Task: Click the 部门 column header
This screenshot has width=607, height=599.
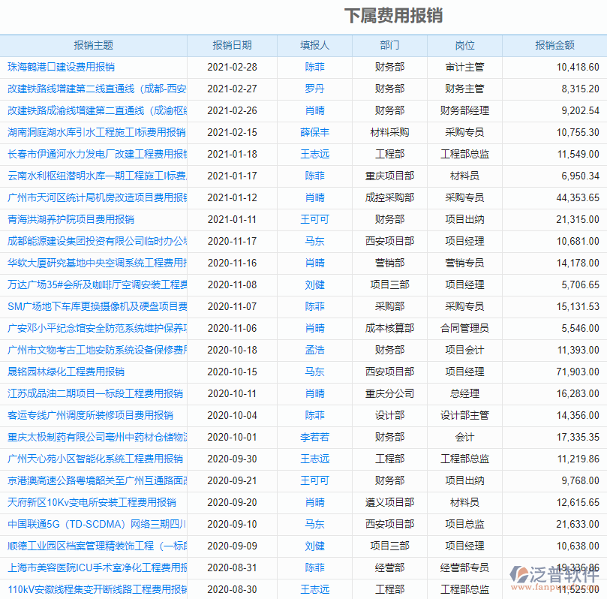Action: coord(389,46)
